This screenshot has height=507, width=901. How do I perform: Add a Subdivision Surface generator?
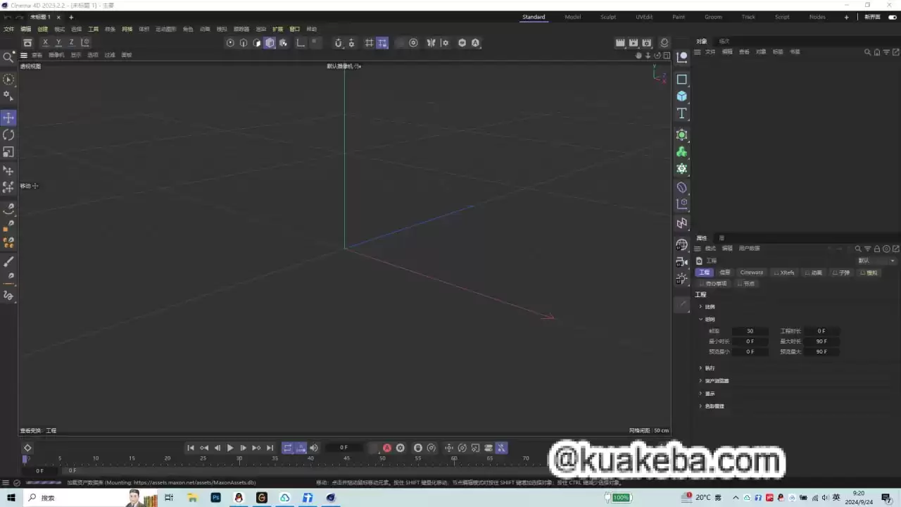pyautogui.click(x=681, y=135)
